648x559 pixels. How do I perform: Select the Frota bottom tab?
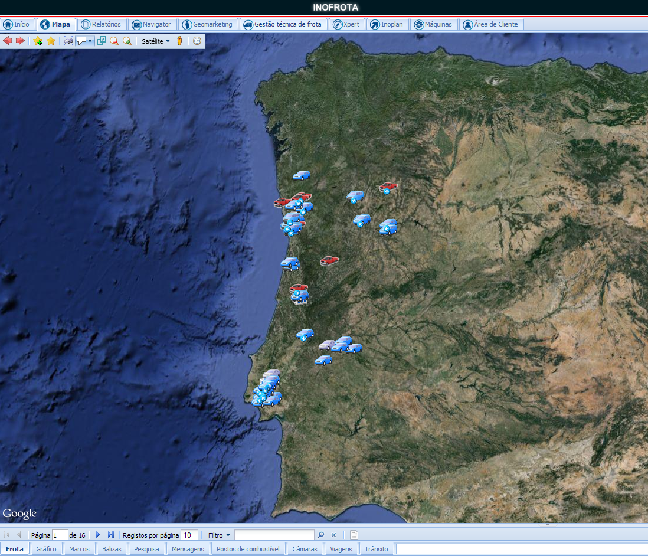point(15,549)
